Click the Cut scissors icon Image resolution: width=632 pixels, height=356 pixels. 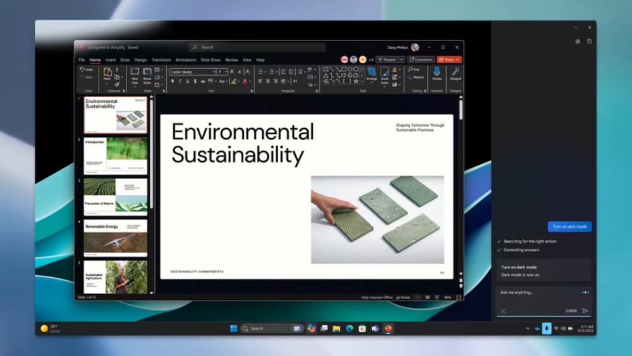117,69
